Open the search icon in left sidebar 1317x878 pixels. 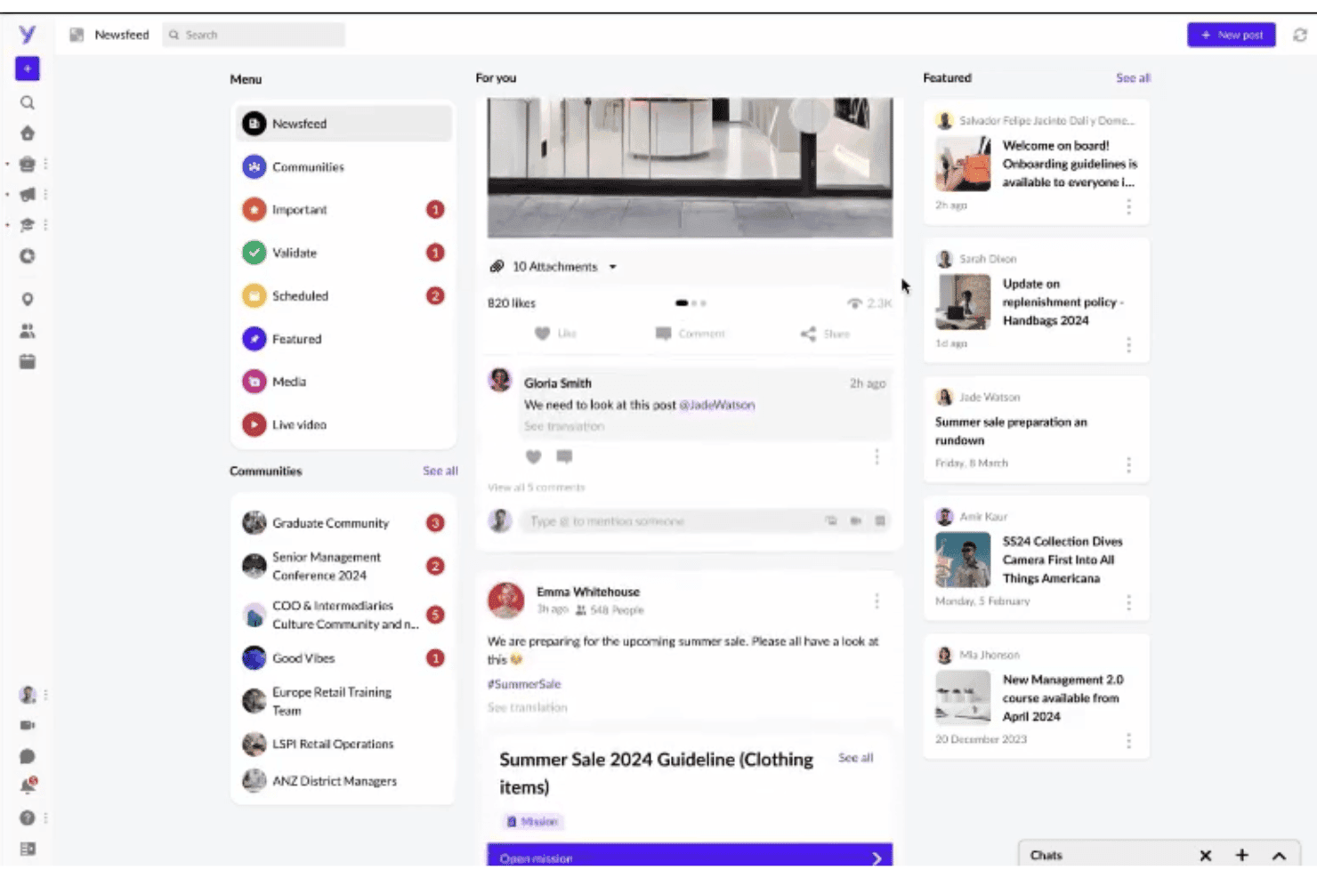(x=28, y=102)
